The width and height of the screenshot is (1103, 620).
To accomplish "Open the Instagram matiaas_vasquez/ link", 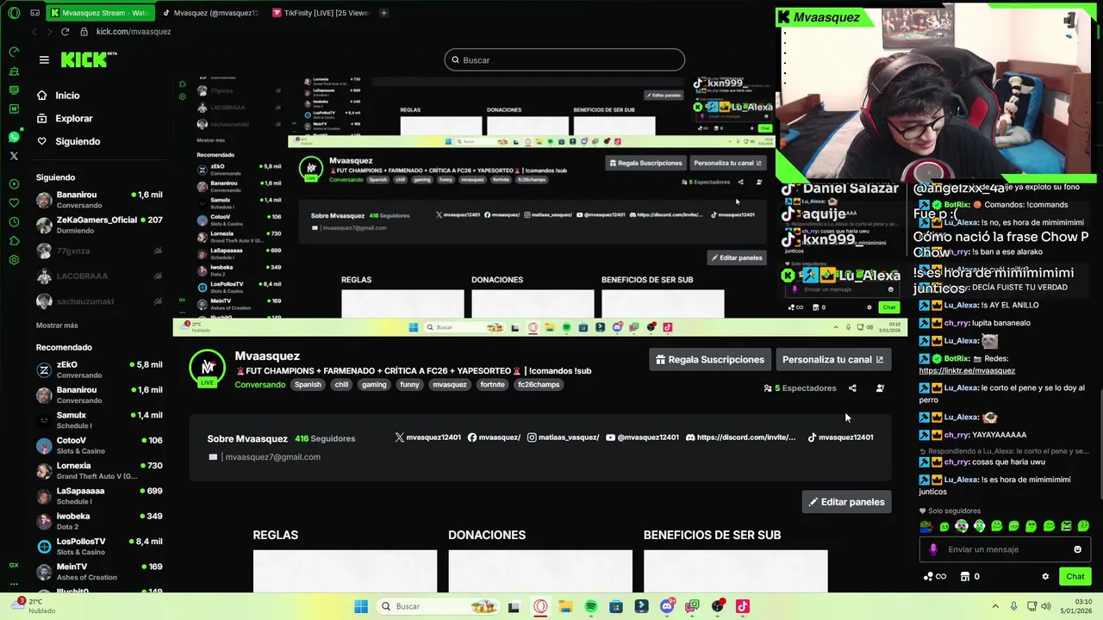I will (563, 437).
